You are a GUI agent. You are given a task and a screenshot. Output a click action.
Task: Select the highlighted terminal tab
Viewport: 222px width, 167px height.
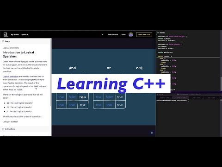click(181, 98)
